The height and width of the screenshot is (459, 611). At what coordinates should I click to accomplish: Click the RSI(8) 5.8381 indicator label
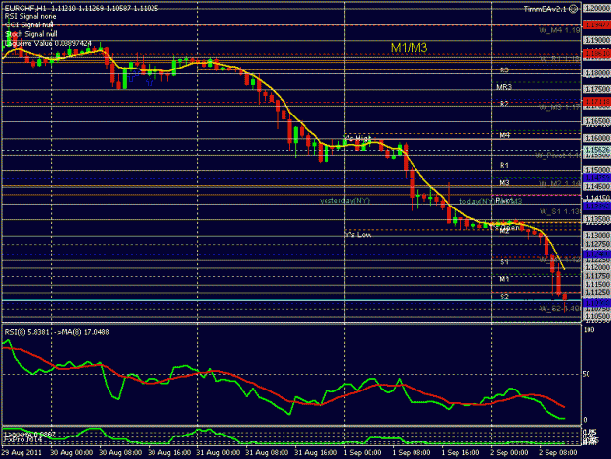(x=27, y=332)
